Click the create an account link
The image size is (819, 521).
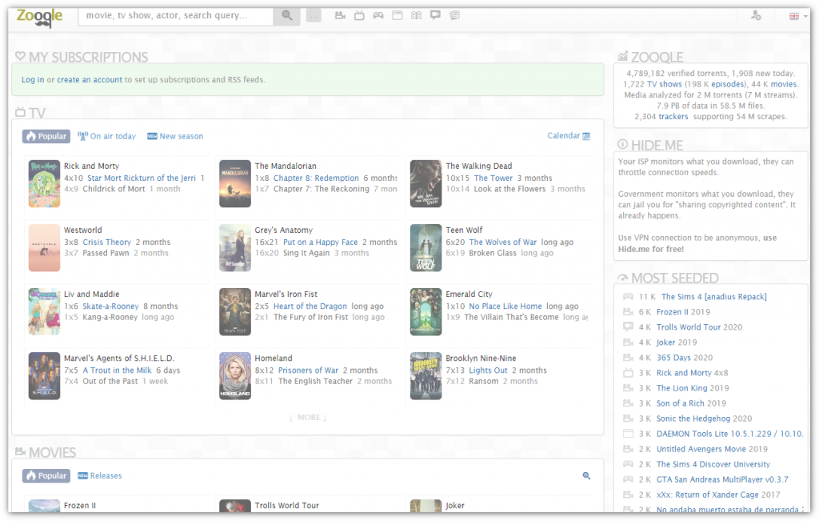[x=90, y=80]
